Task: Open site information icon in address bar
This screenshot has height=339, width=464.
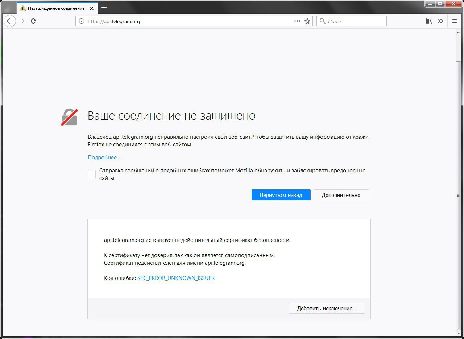Action: point(82,21)
